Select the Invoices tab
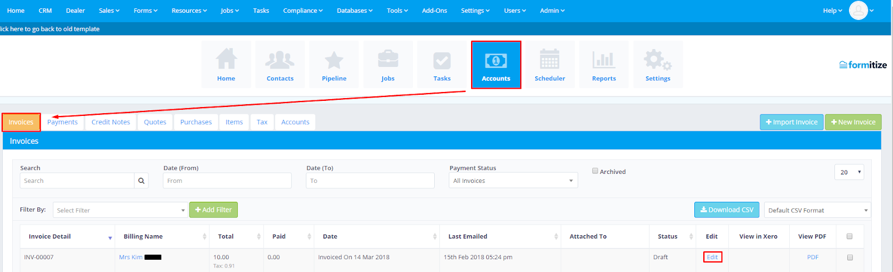Image resolution: width=893 pixels, height=272 pixels. (21, 122)
